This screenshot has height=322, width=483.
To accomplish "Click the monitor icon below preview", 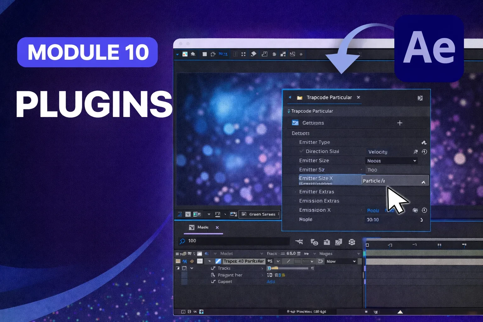I will click(x=218, y=214).
